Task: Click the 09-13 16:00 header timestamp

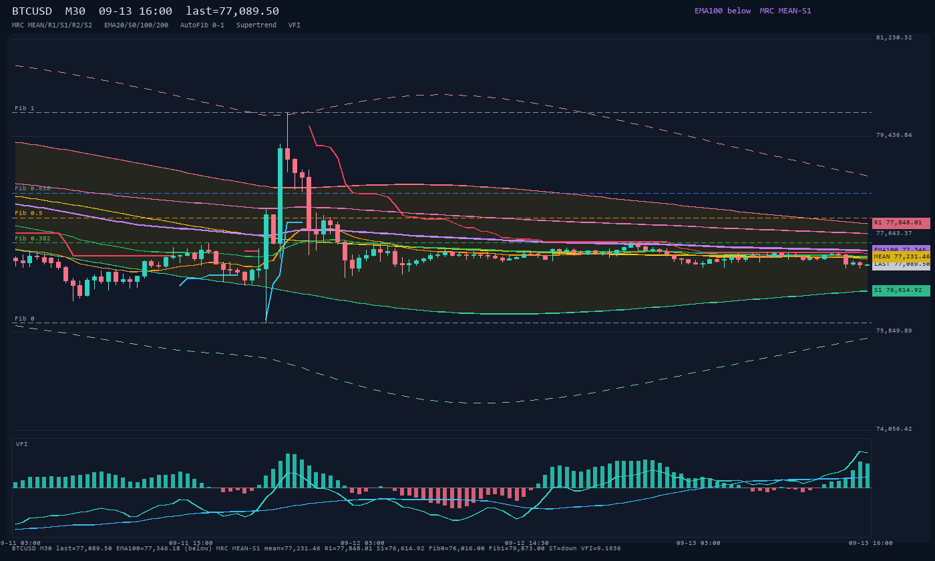Action: pos(135,11)
